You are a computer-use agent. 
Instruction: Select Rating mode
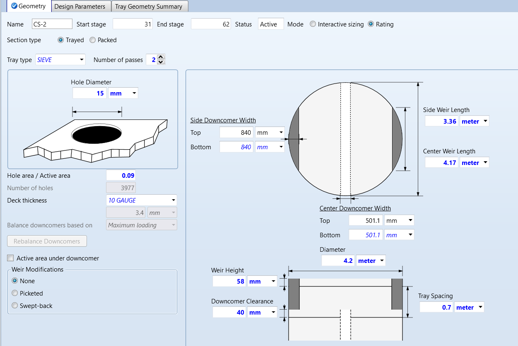point(381,24)
